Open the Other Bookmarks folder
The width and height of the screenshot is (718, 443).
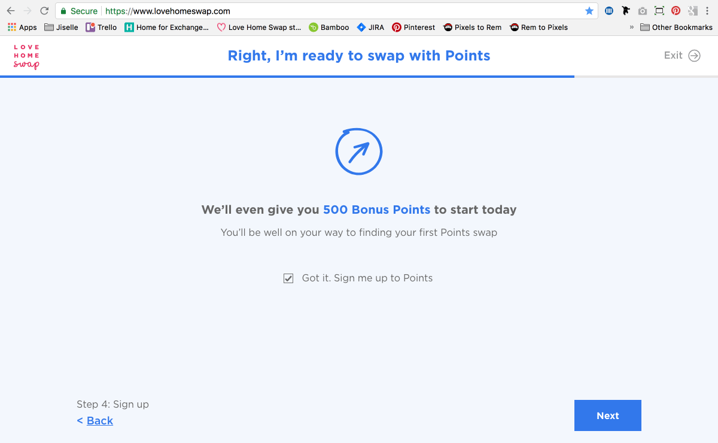click(x=676, y=27)
